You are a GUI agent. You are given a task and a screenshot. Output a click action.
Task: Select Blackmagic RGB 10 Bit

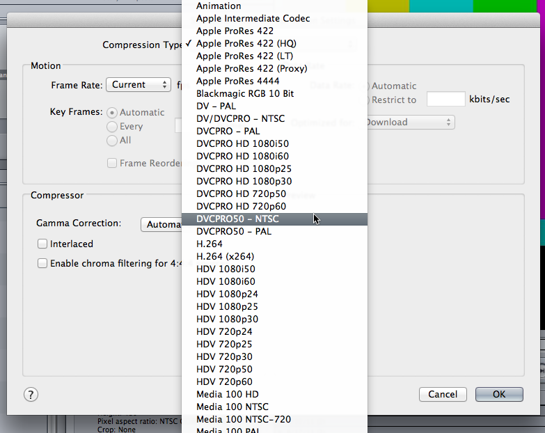coord(274,93)
